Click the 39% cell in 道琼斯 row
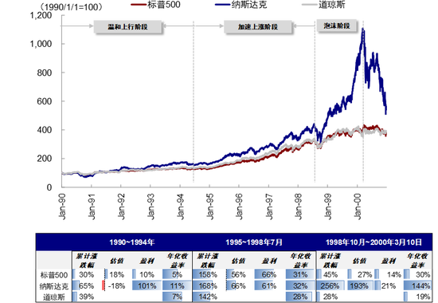Screen dimensions: 438x303 (x=86, y=297)
